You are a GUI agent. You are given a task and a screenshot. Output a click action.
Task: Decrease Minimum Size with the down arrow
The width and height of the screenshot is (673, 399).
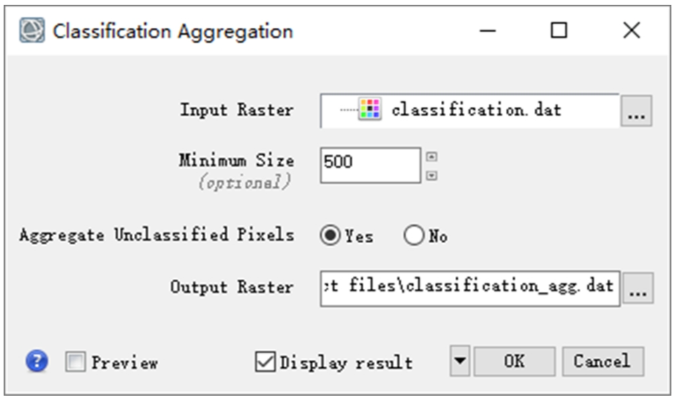[x=432, y=176]
